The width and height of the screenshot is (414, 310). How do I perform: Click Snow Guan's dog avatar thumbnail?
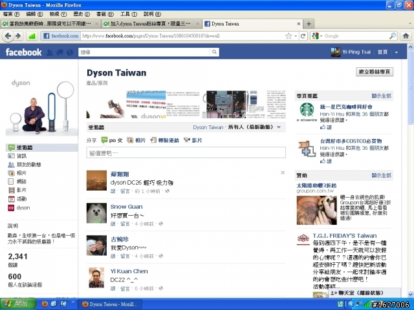pos(96,213)
